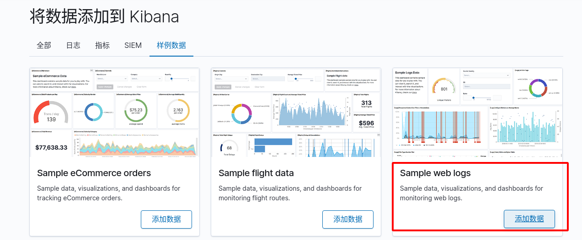
Task: Open the 日志 tab
Action: 73,45
